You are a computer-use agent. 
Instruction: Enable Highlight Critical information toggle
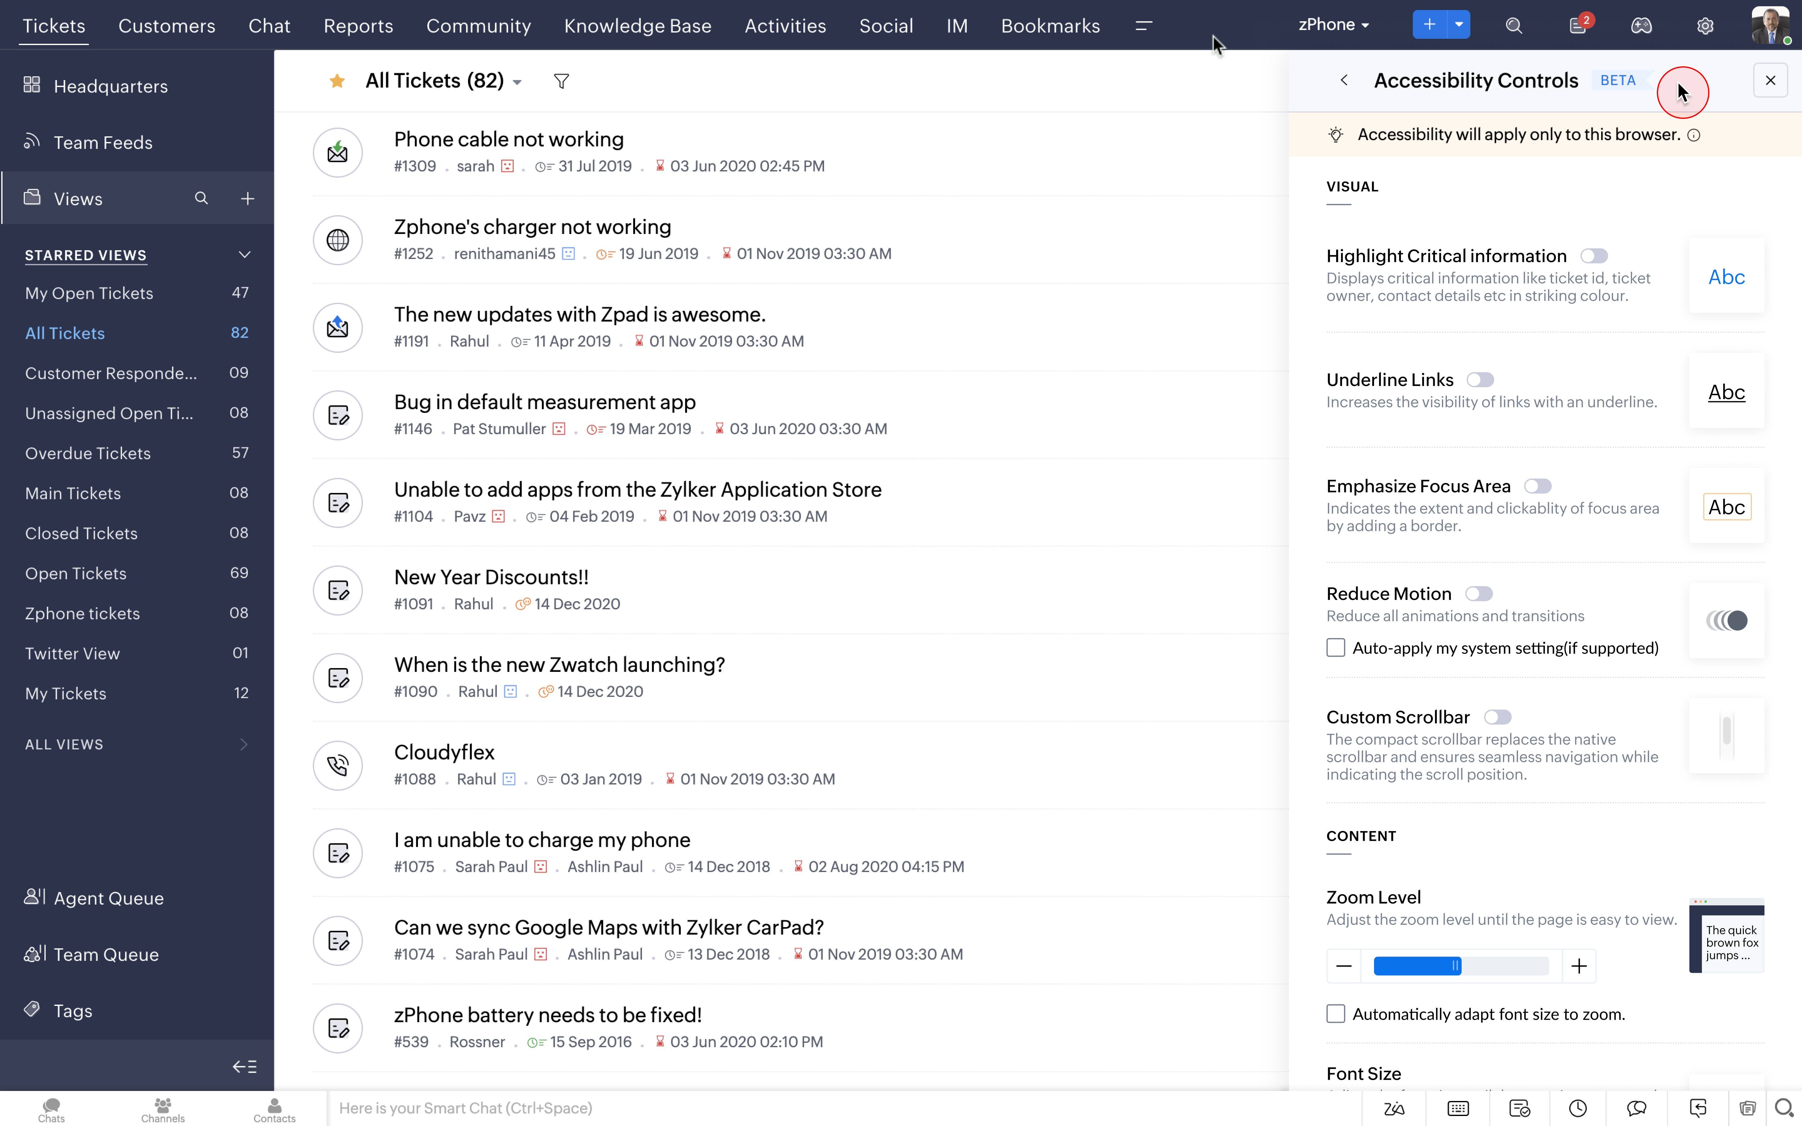pos(1594,256)
